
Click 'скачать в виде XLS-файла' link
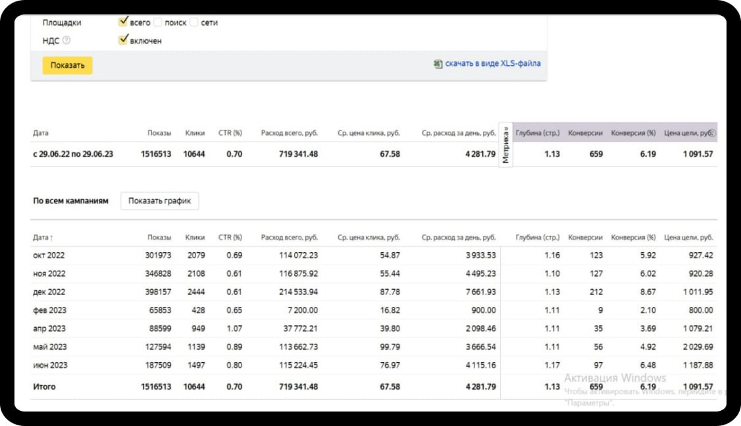pyautogui.click(x=493, y=64)
